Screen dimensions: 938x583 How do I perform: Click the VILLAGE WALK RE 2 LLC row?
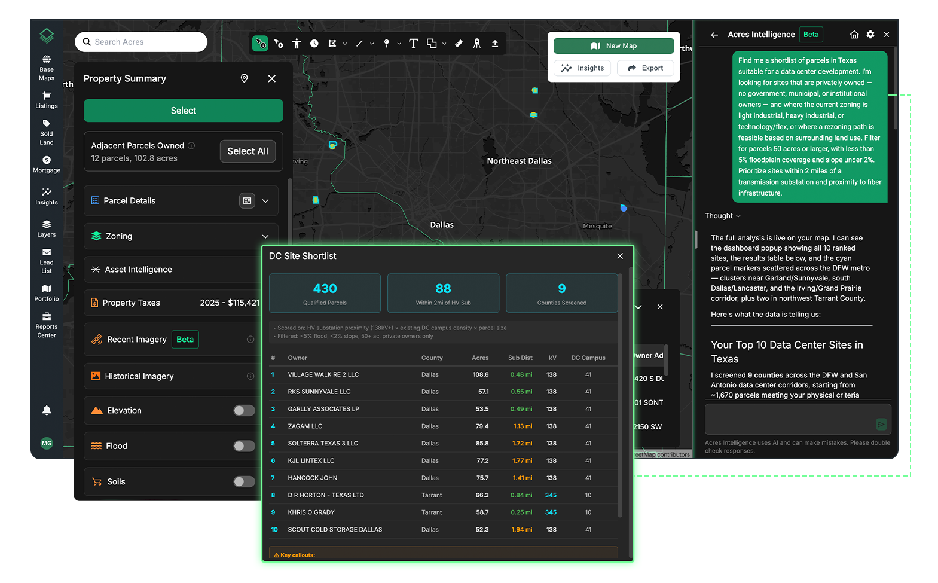443,375
